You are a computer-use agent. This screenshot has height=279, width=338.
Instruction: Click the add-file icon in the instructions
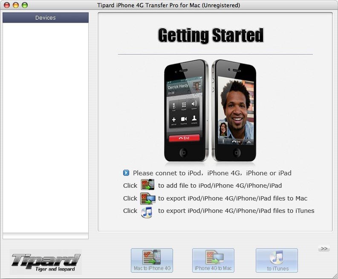(x=147, y=186)
